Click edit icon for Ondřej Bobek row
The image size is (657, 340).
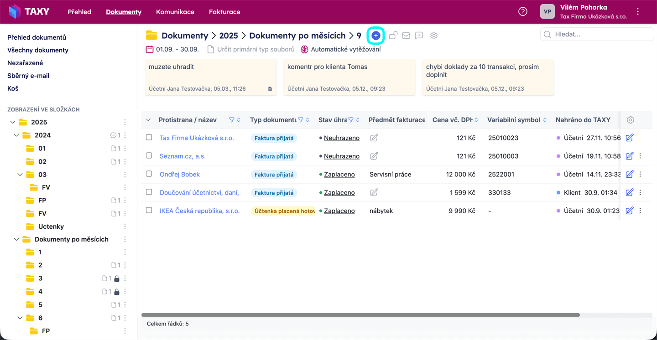630,174
